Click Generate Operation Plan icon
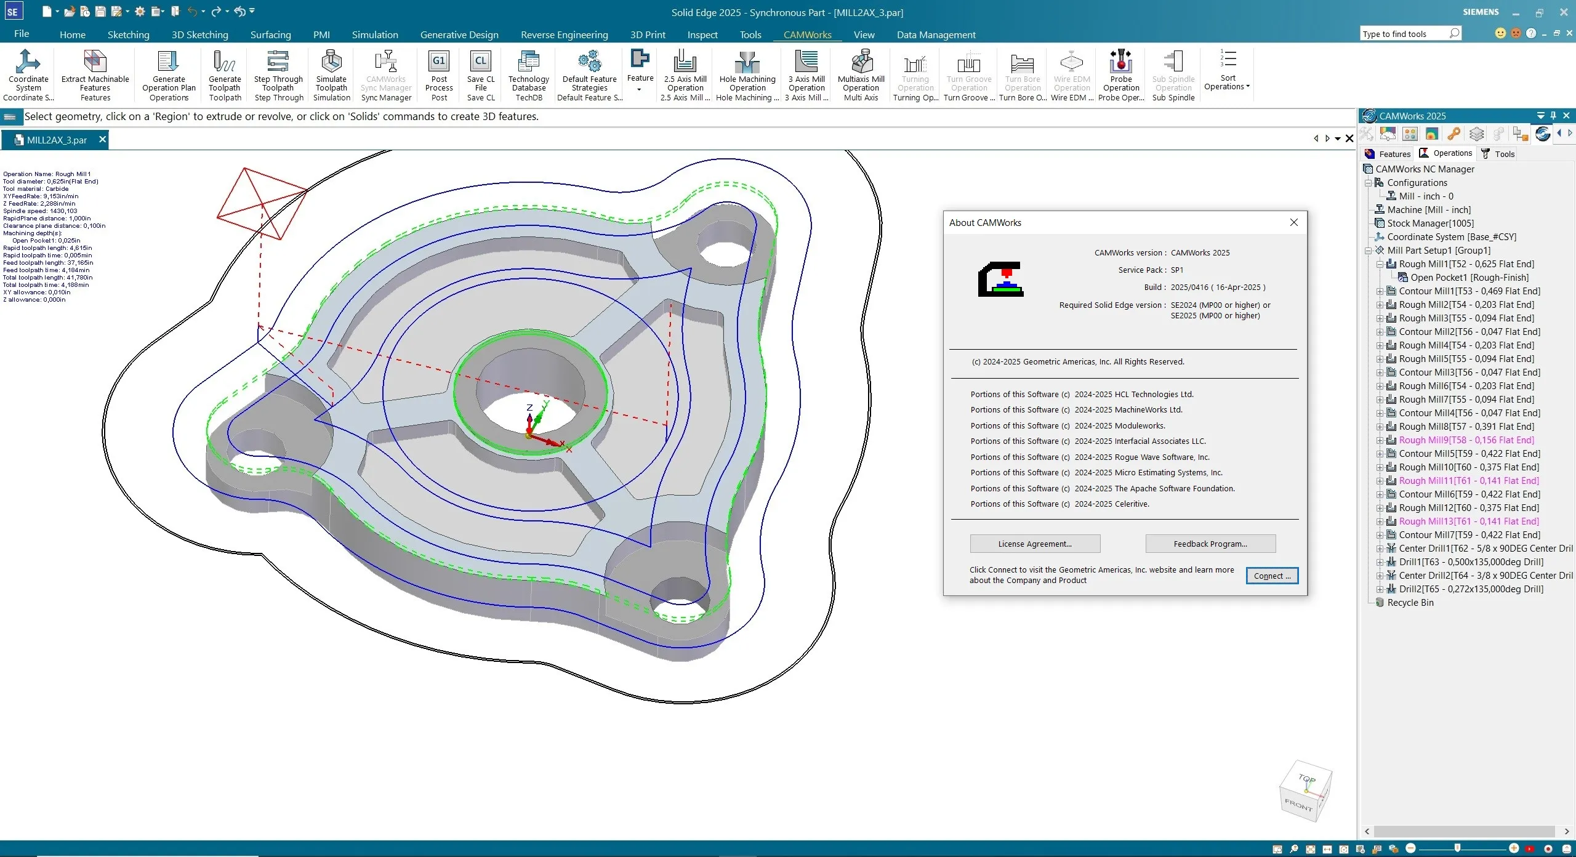The image size is (1576, 857). coord(168,62)
